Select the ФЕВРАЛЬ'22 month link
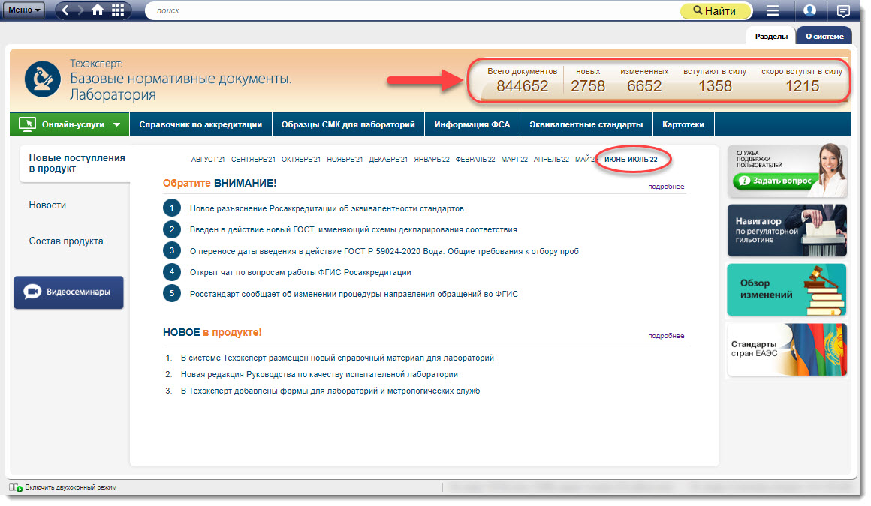871x506 pixels. (x=475, y=159)
